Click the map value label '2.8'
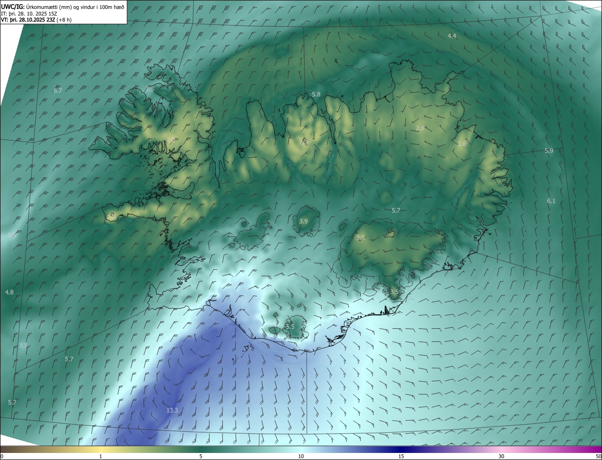 click(420, 128)
